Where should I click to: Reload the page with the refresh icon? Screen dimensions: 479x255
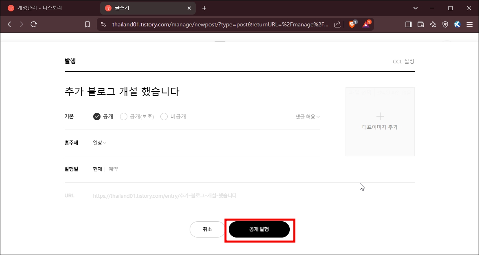click(34, 24)
